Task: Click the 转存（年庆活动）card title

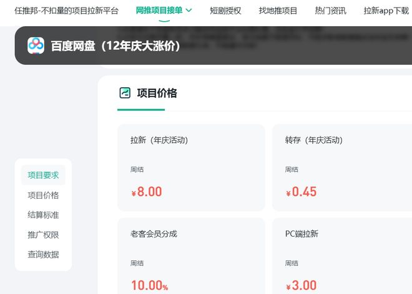Action: click(x=314, y=140)
